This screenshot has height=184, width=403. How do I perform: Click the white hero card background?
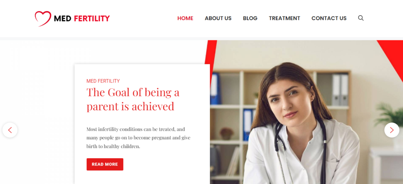pos(142,124)
